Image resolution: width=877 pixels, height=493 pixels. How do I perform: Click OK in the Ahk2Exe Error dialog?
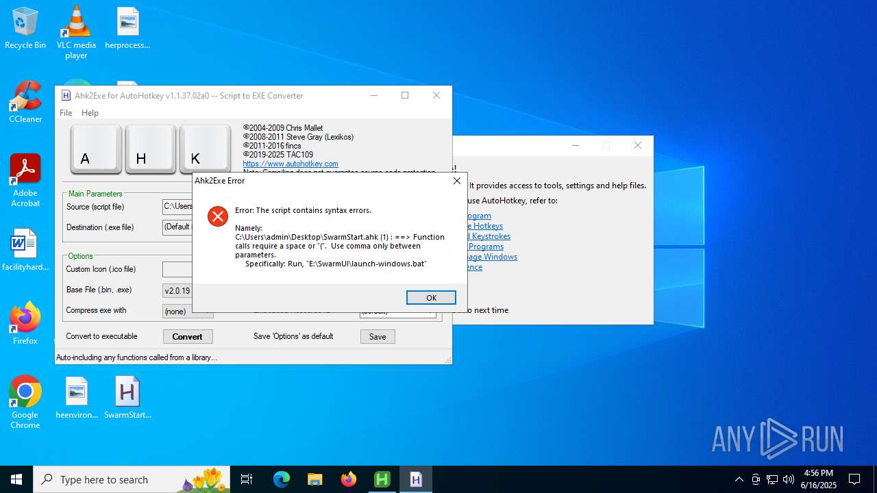(431, 298)
